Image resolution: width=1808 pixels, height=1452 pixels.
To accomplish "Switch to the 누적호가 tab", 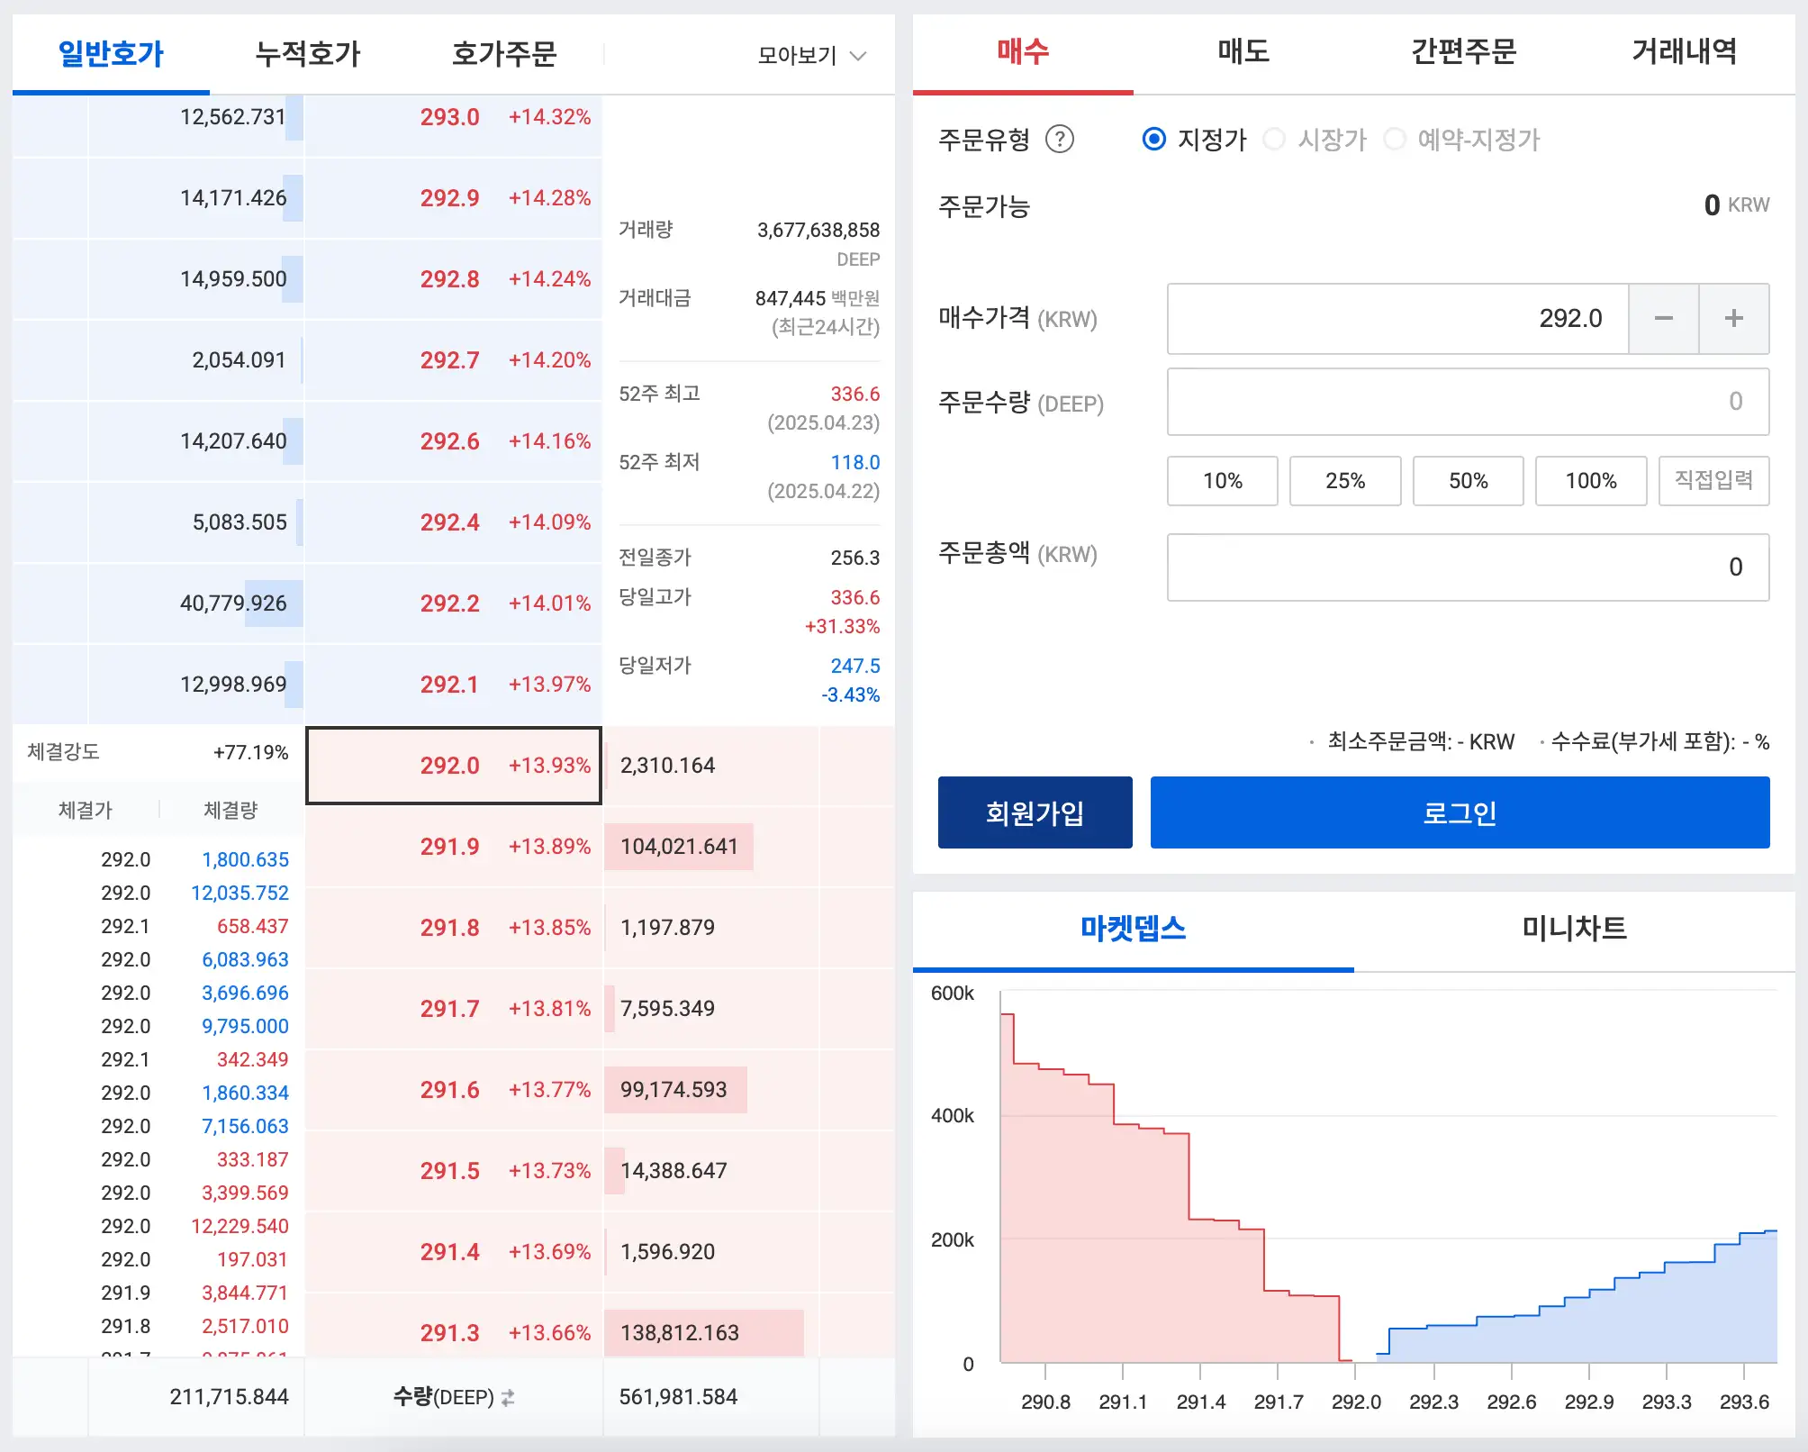I will coord(307,54).
